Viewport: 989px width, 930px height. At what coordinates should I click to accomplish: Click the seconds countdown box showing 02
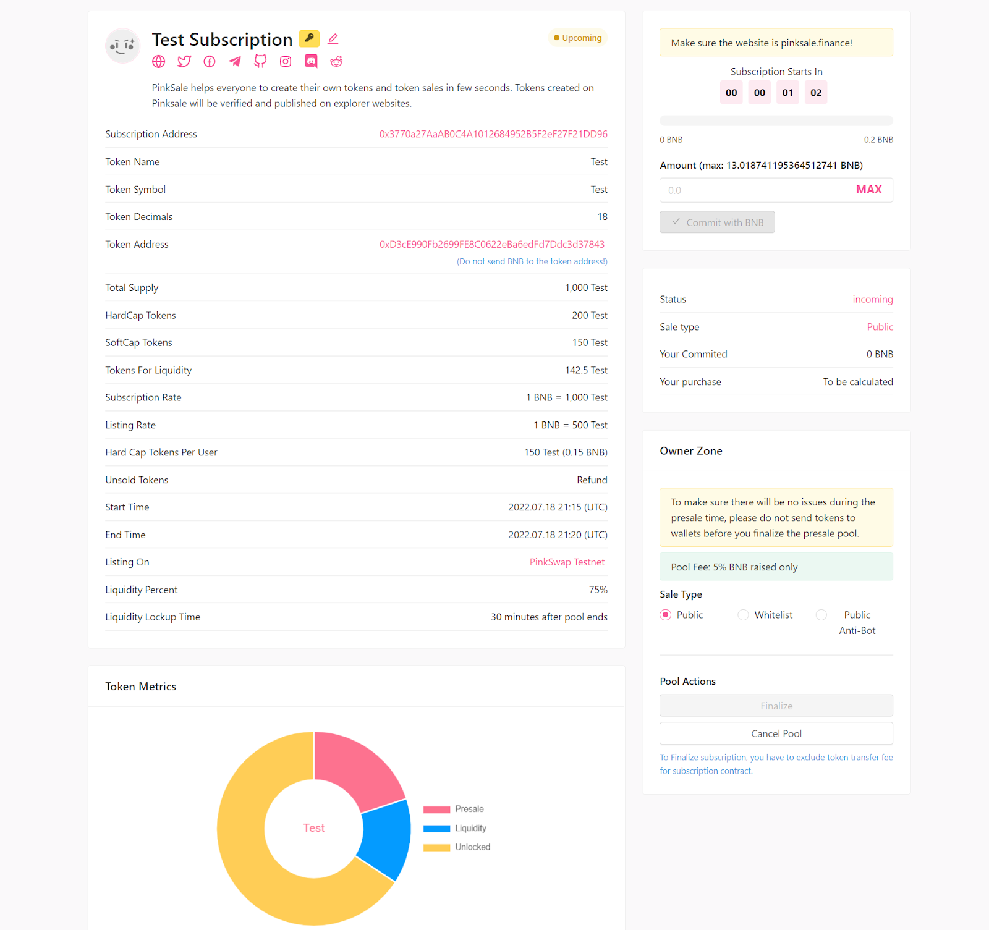(x=816, y=93)
